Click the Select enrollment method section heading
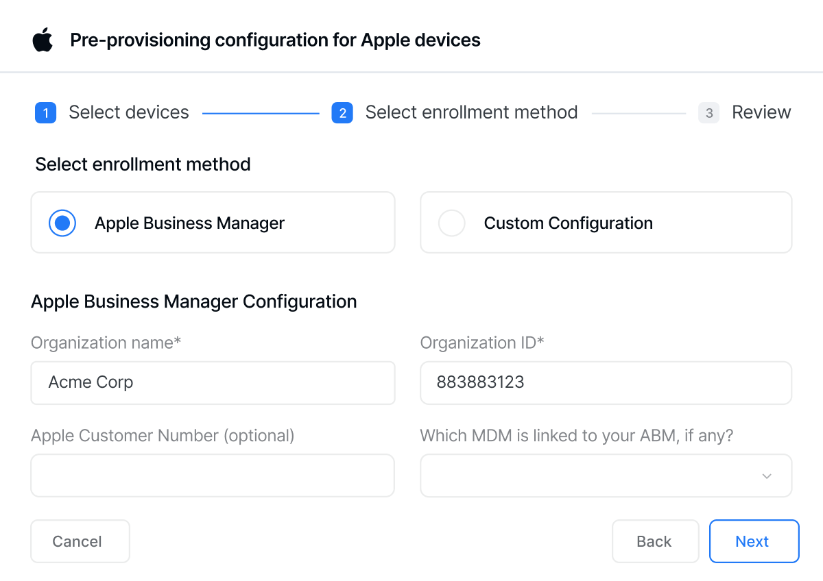The image size is (823, 581). tap(143, 164)
